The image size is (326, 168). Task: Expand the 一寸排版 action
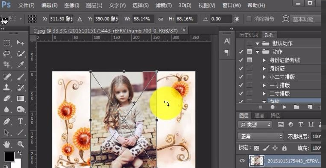(264, 85)
